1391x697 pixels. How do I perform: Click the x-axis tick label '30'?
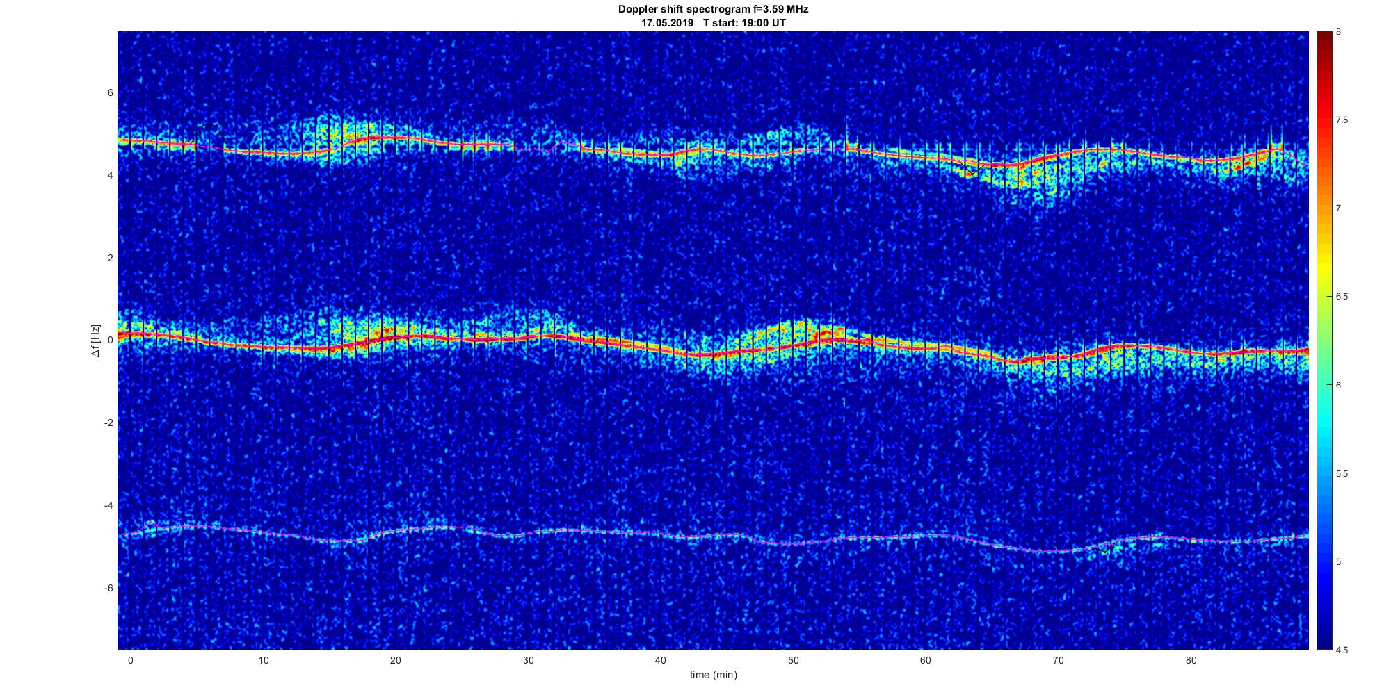pyautogui.click(x=528, y=660)
